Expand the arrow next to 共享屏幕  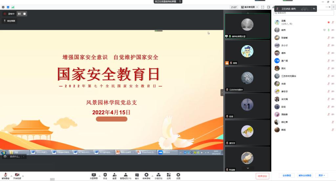pos(99,176)
